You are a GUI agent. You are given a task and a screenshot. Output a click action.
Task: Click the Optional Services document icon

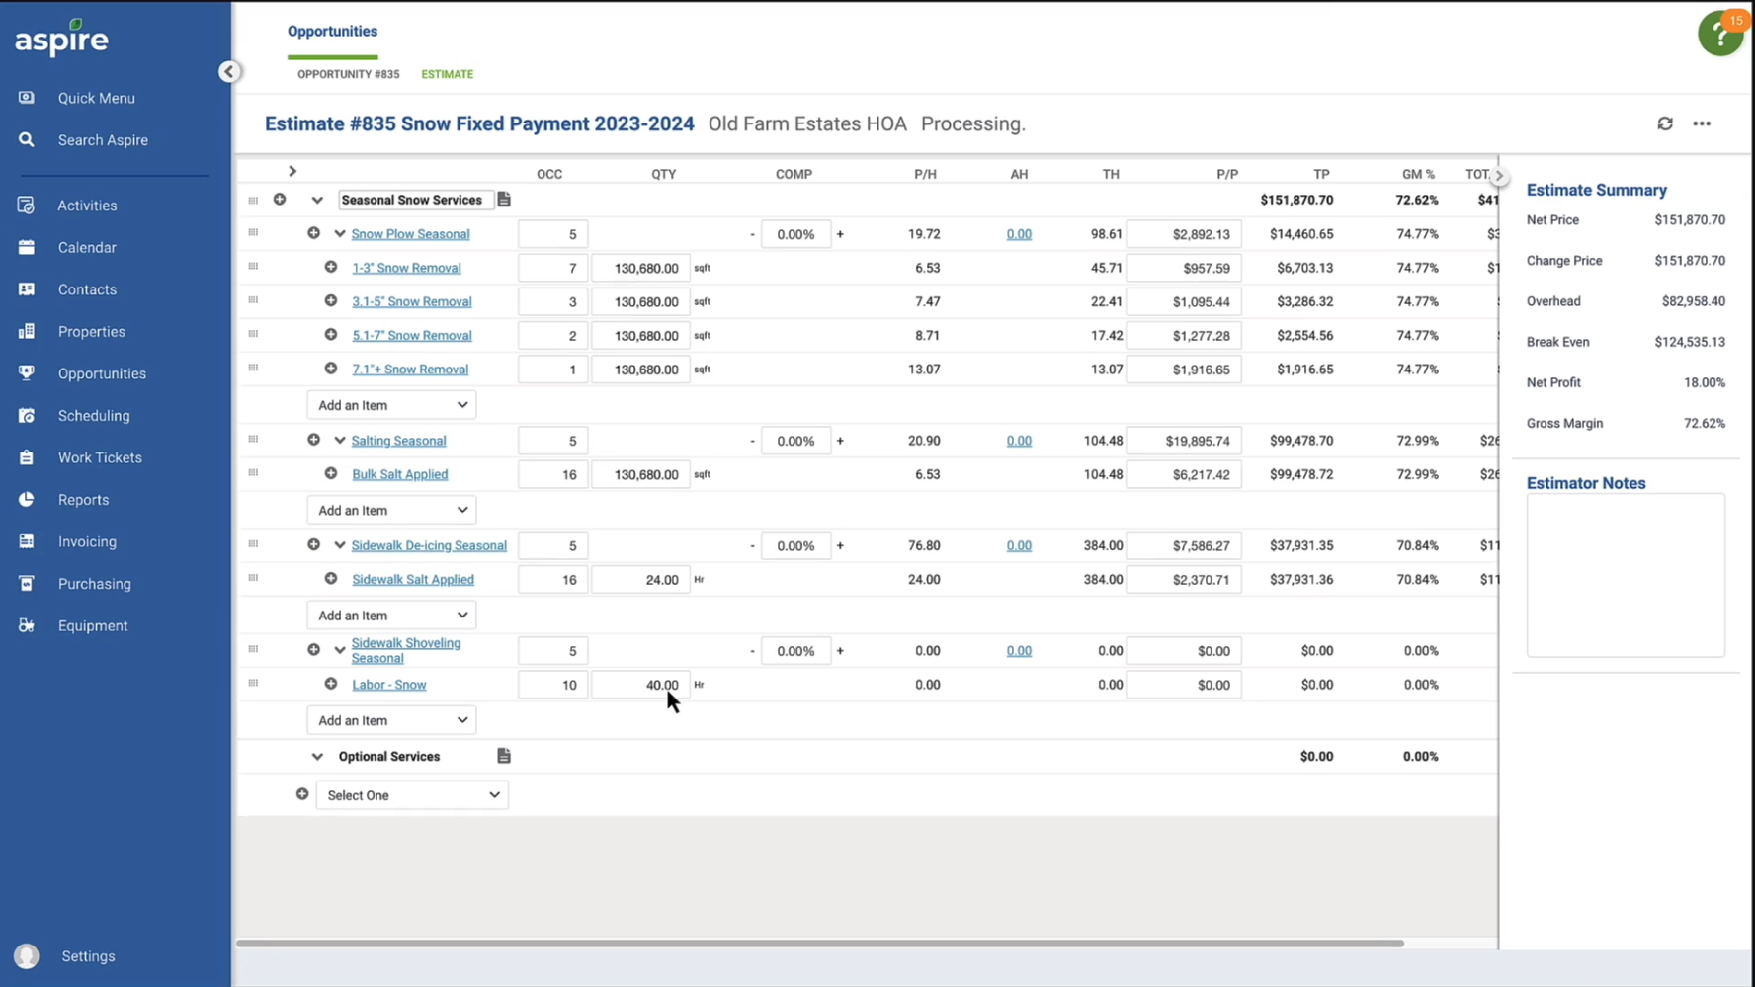(x=504, y=756)
